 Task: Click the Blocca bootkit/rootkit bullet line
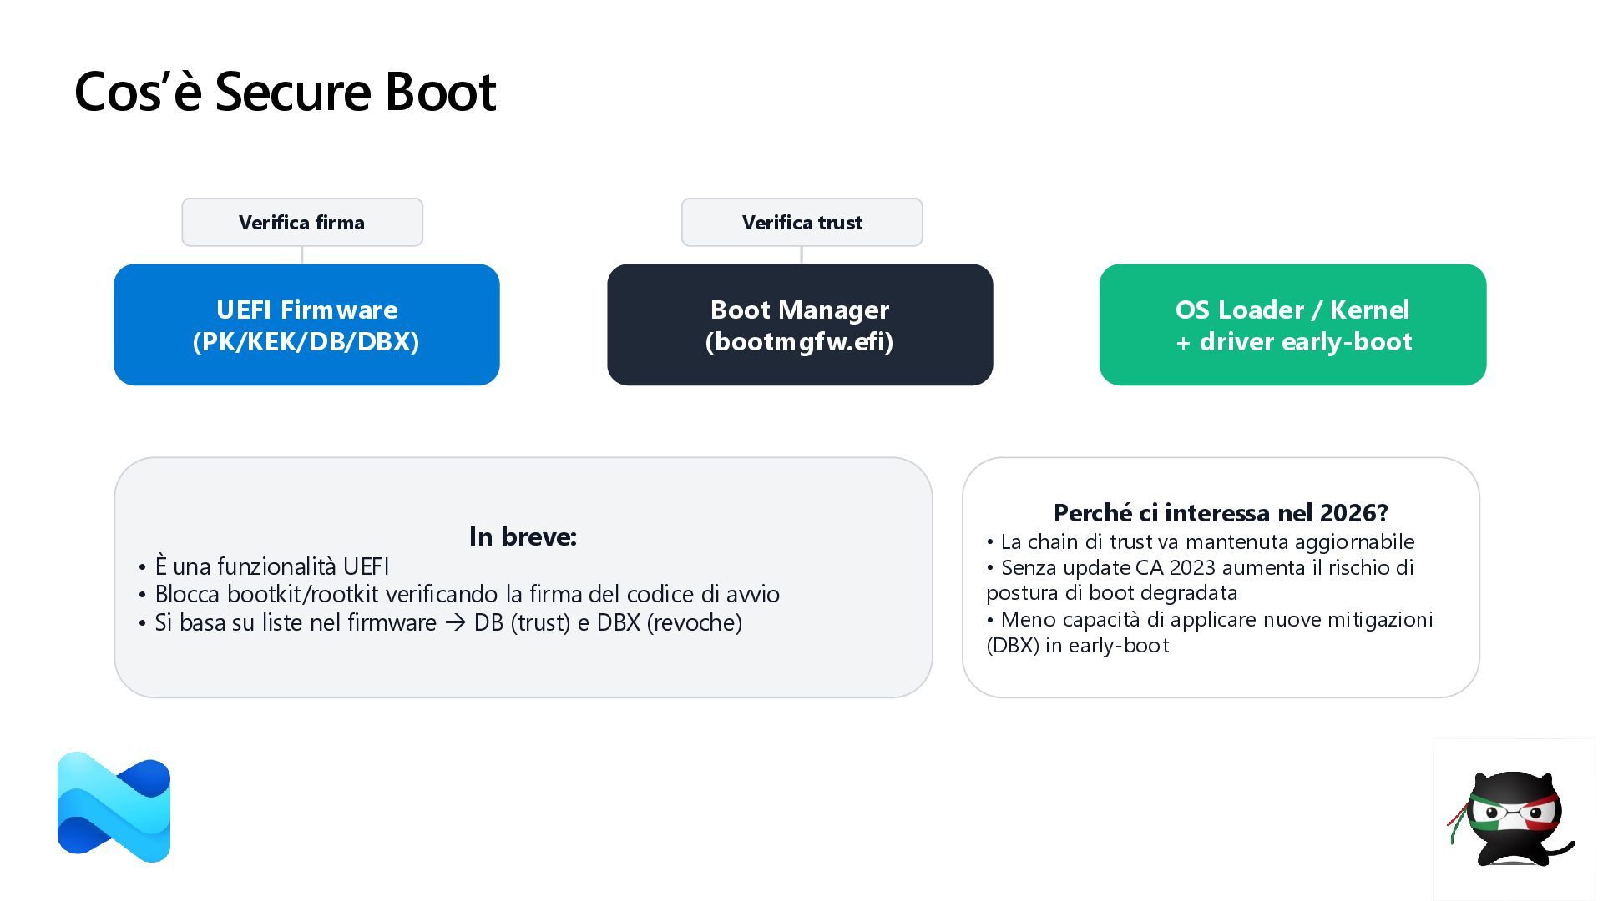(467, 595)
